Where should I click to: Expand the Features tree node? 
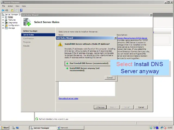3,20
